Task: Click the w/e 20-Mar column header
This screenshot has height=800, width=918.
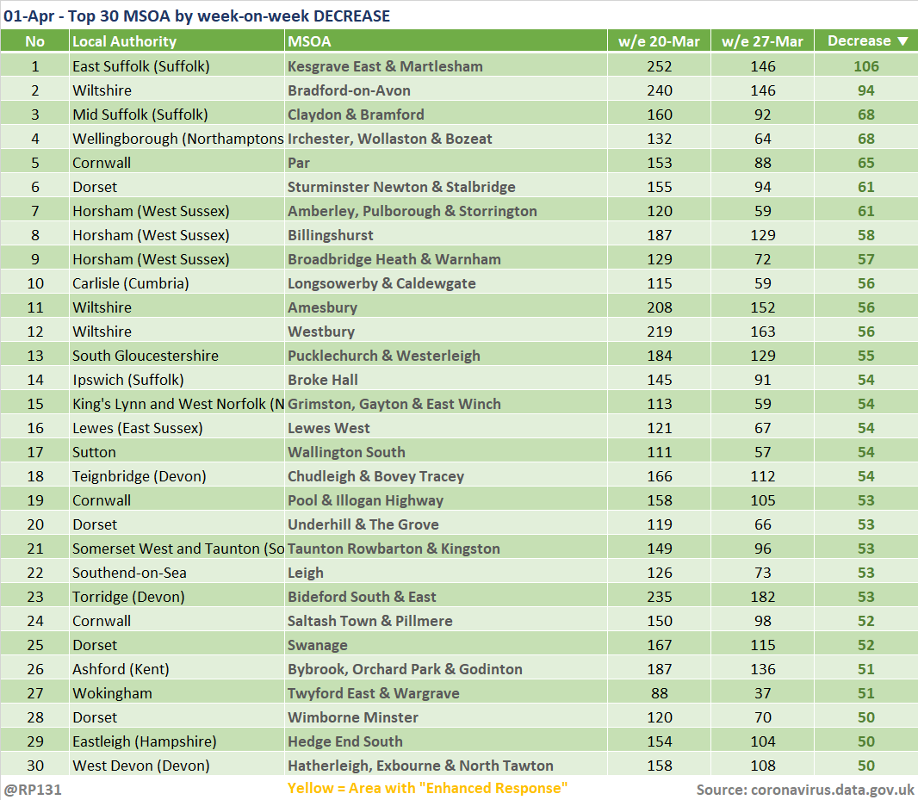Action: click(x=659, y=41)
